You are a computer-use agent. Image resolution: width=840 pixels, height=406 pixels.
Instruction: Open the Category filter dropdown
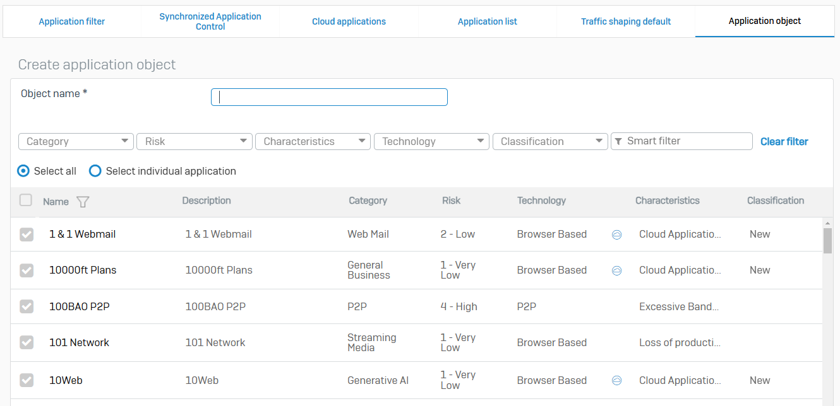pyautogui.click(x=76, y=141)
